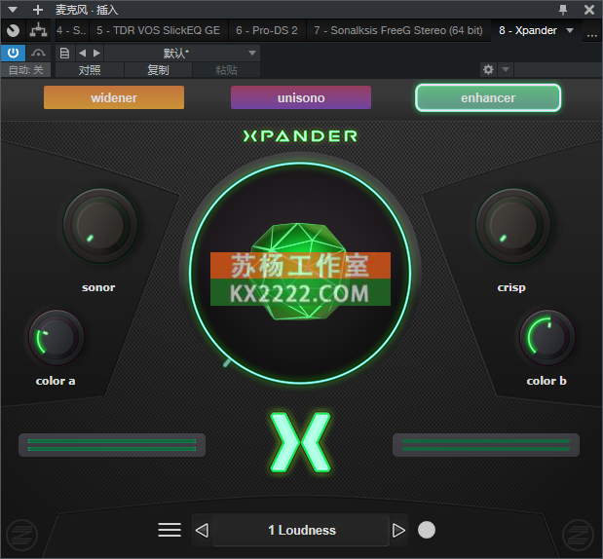
Task: Go to previous preset with left triangle
Action: click(202, 530)
